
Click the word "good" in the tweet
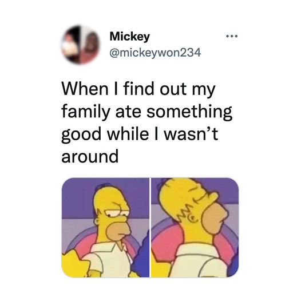[x=81, y=134]
